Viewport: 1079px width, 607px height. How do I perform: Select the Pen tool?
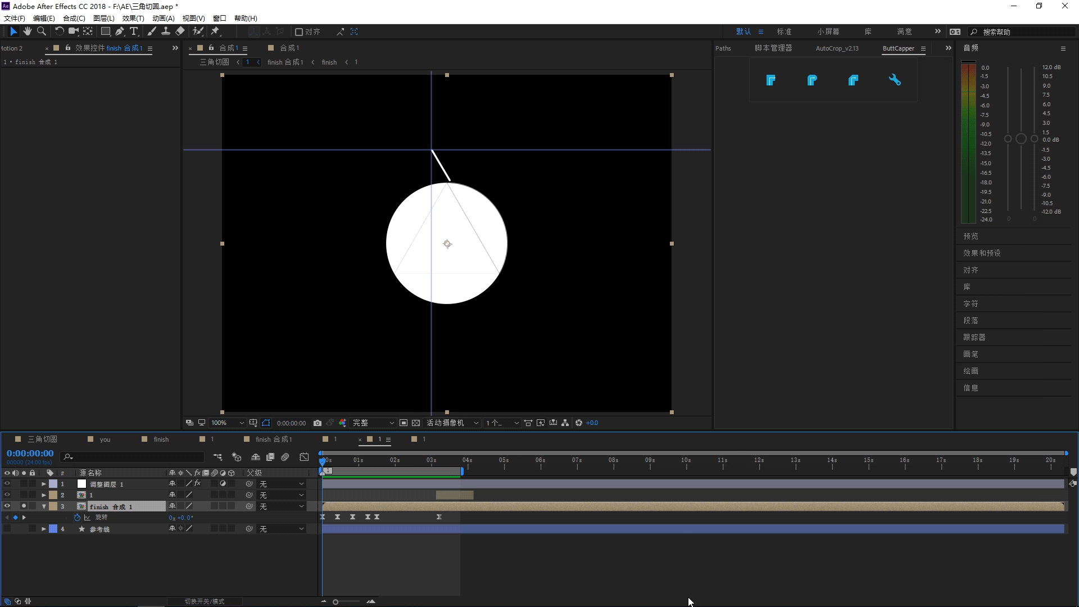120,31
